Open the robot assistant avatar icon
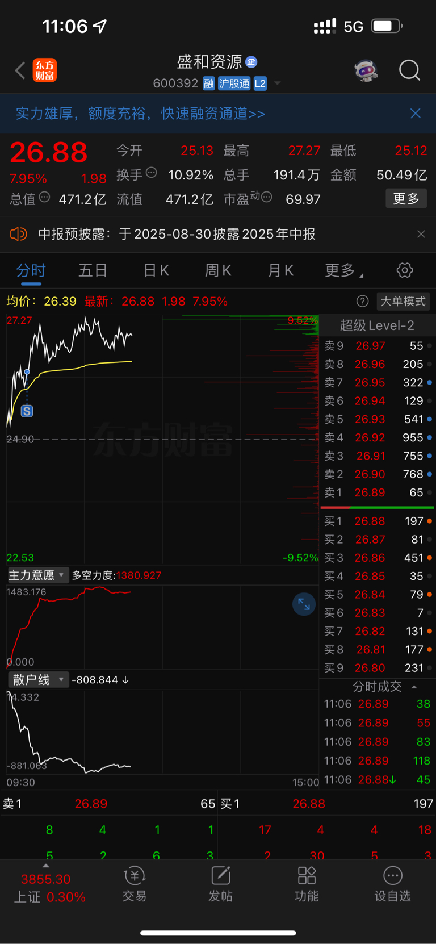436x944 pixels. pyautogui.click(x=366, y=70)
